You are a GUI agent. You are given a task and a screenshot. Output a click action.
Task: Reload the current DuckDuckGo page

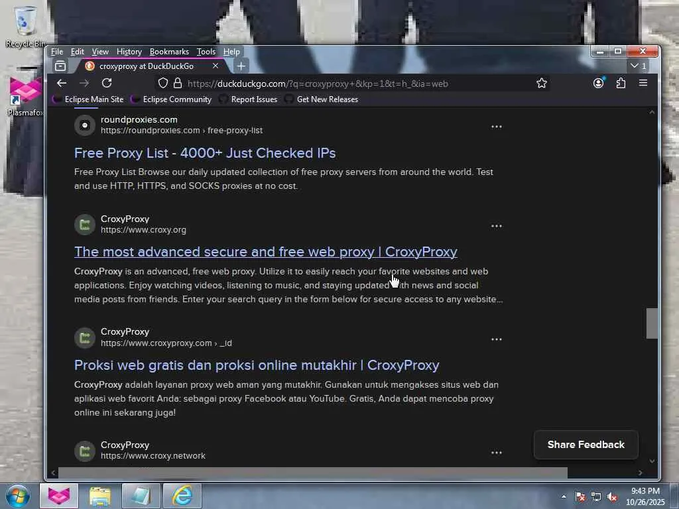click(x=107, y=83)
